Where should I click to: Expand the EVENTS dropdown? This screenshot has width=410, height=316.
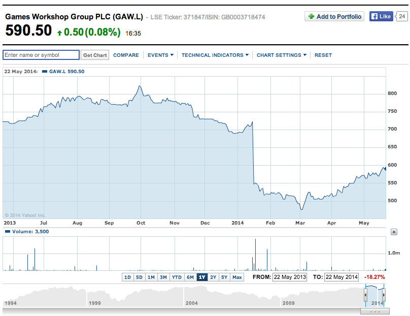(x=160, y=55)
